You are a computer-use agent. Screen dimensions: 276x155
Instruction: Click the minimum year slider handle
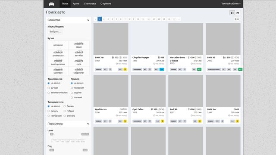[52, 150]
